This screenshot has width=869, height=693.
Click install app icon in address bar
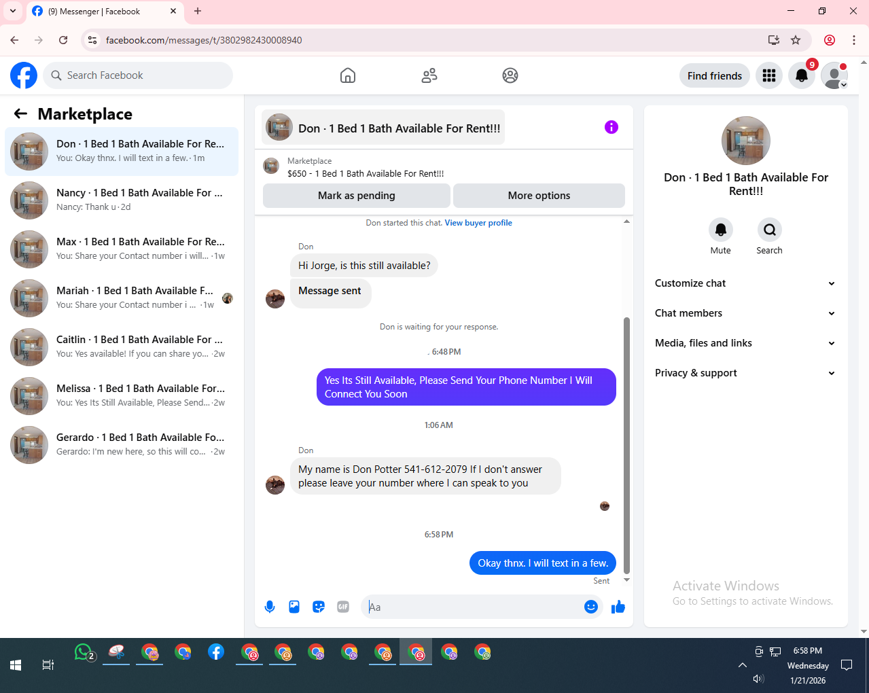pyautogui.click(x=774, y=40)
